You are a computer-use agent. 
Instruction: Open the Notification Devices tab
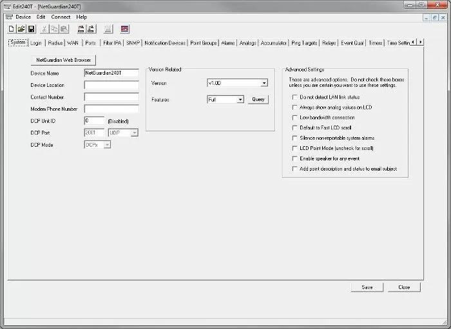165,43
